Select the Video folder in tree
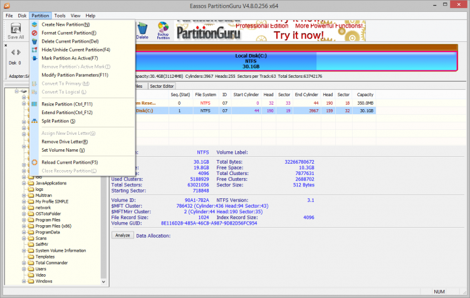This screenshot has width=470, height=298. (41, 275)
